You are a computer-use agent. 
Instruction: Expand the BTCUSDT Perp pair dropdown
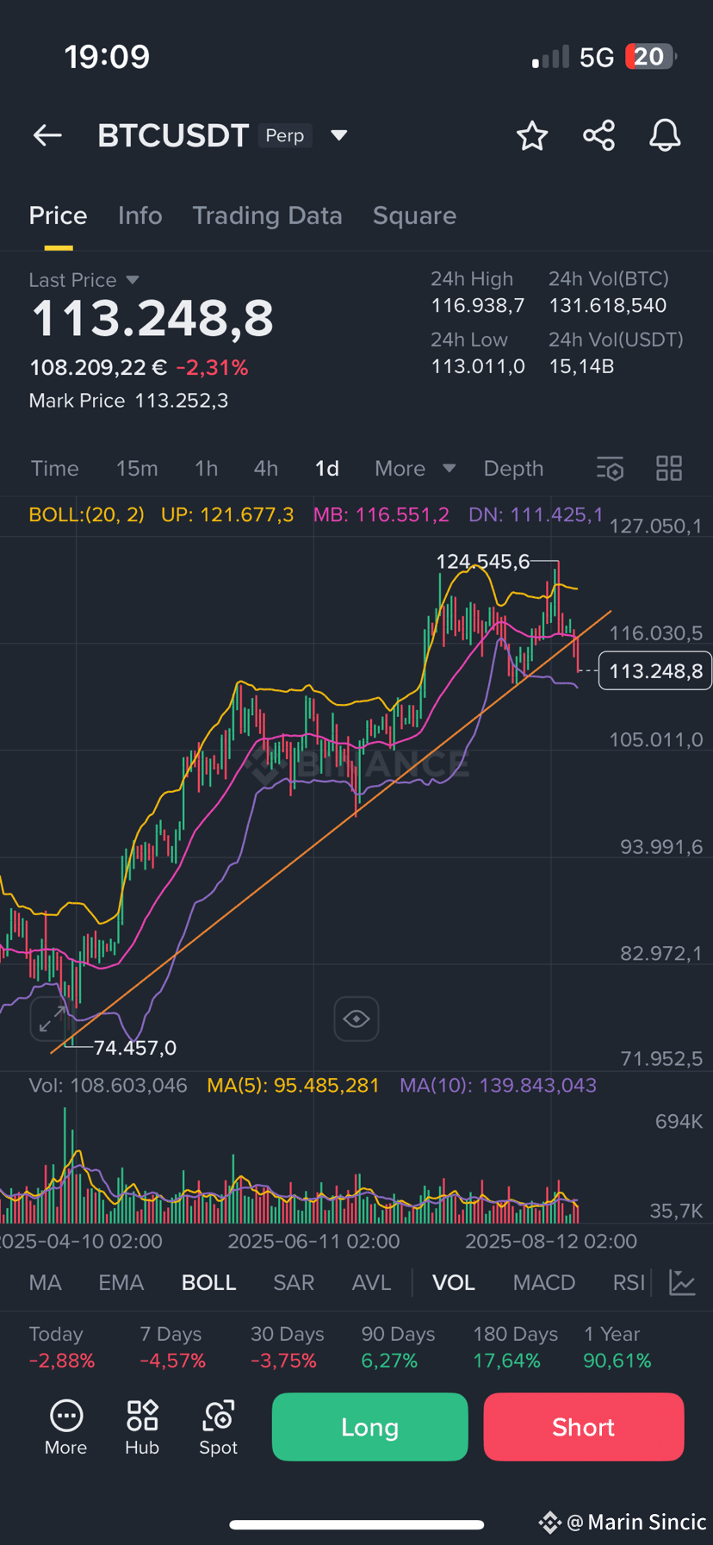[x=339, y=135]
